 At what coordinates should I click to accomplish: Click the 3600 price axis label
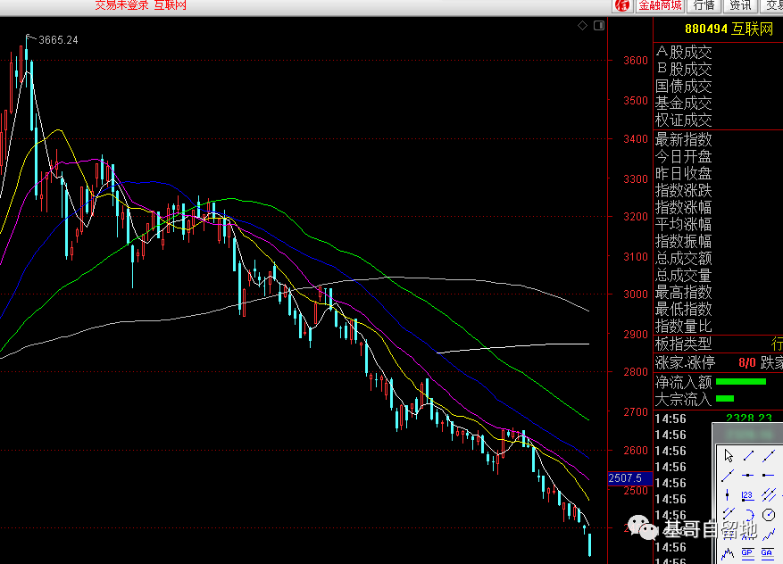pos(636,61)
